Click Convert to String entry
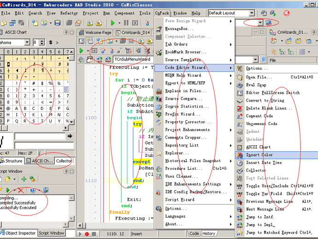This screenshot has height=239, width=318. click(x=277, y=101)
